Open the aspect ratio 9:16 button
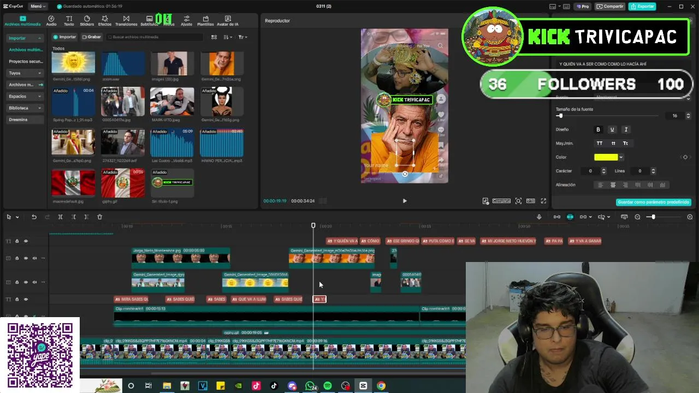Image resolution: width=699 pixels, height=393 pixels. coord(530,201)
